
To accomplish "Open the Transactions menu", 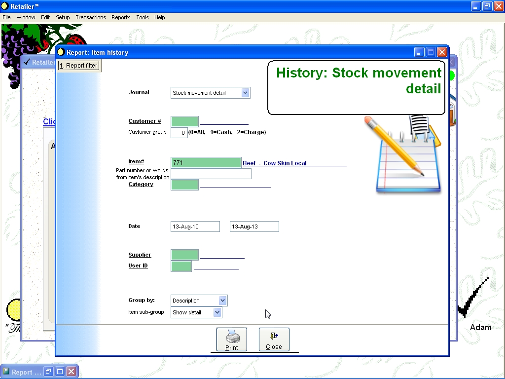I will (90, 17).
